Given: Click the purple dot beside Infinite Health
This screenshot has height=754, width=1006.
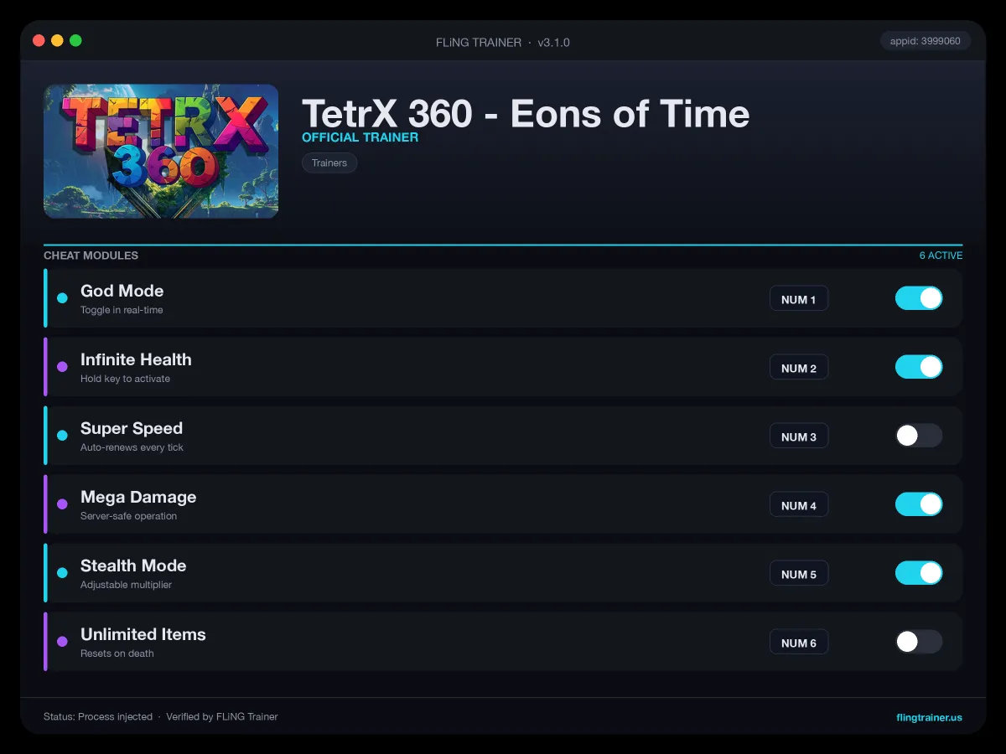Looking at the screenshot, I should pos(62,367).
